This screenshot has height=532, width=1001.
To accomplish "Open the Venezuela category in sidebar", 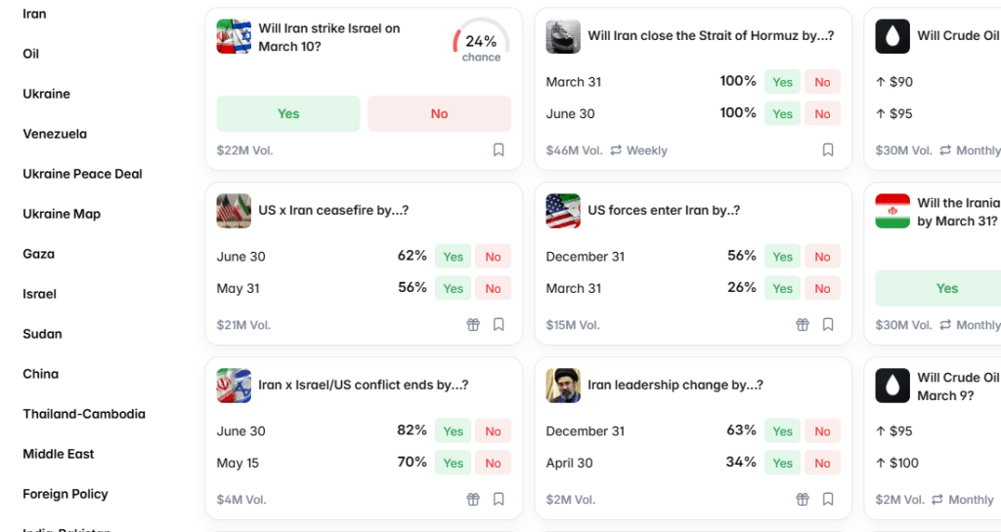I will (55, 134).
